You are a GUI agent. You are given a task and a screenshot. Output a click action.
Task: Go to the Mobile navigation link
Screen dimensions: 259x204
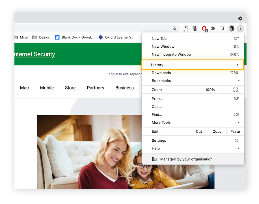tap(47, 88)
